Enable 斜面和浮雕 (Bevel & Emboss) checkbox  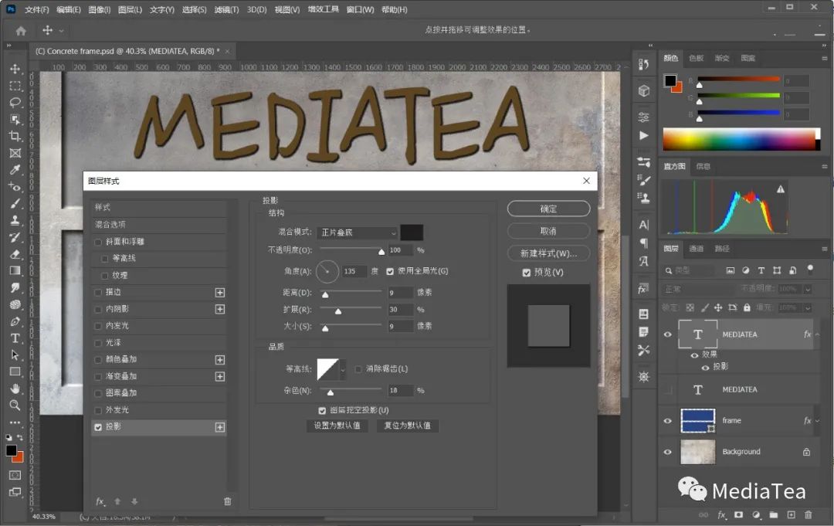pyautogui.click(x=98, y=242)
